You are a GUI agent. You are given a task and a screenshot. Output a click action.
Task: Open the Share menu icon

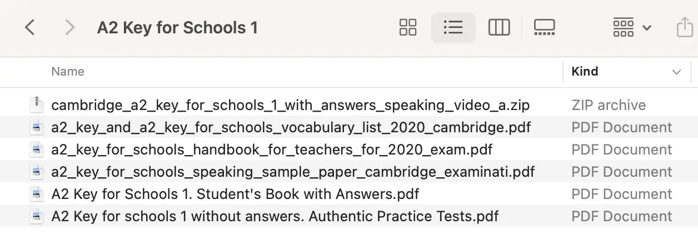coord(684,27)
